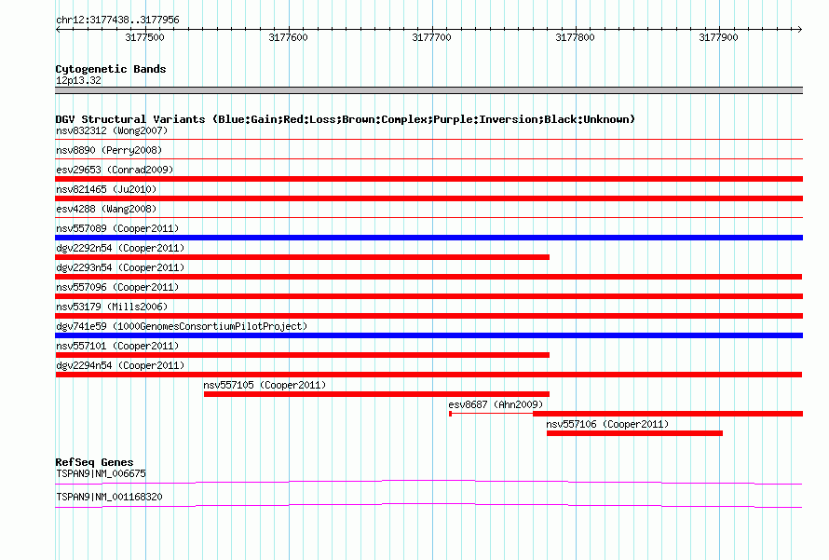Select the DGV Structural Variants track title

click(x=345, y=119)
